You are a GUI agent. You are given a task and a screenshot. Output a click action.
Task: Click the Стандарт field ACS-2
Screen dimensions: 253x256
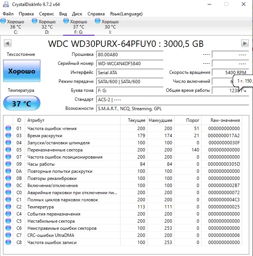coord(173,99)
